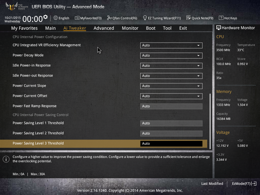This screenshot has height=195, width=260.
Task: Select Idle Power-out Response label
Action: 33,75
